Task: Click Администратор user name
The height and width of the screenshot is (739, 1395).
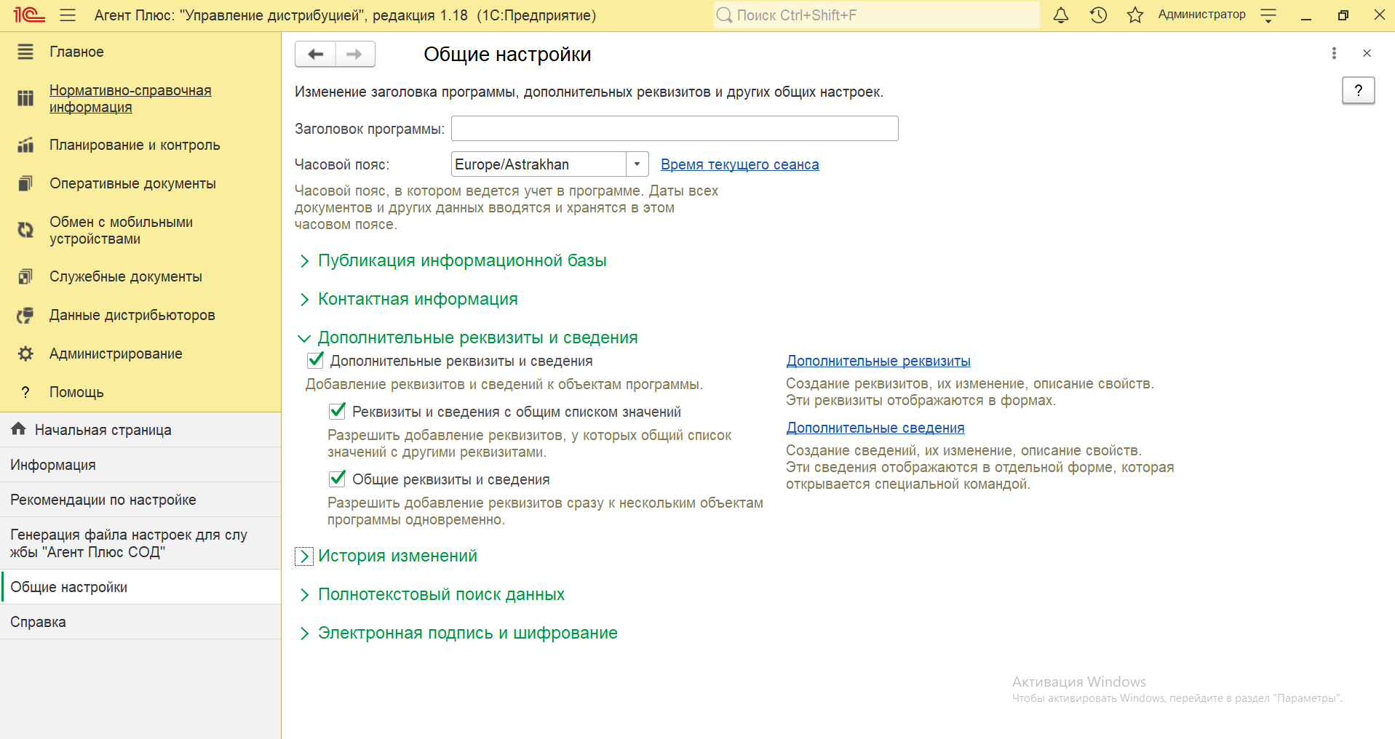Action: coord(1201,15)
